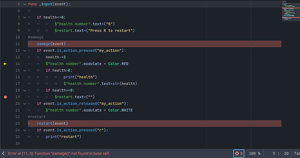This screenshot has height=158, width=300.
Task: Collapse the fold arrow on line 7
Action: tap(24, 17)
